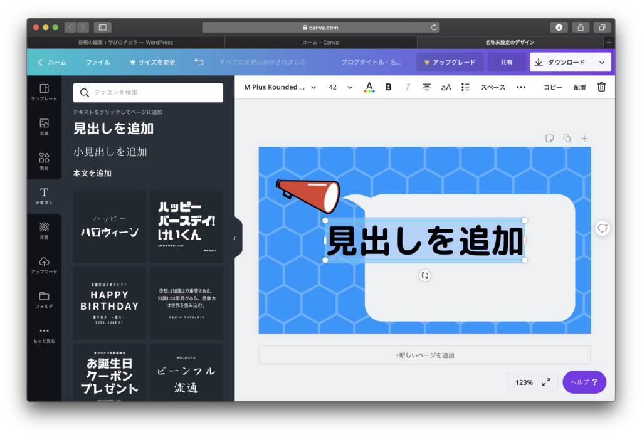Click the 123% zoom level control

click(524, 382)
